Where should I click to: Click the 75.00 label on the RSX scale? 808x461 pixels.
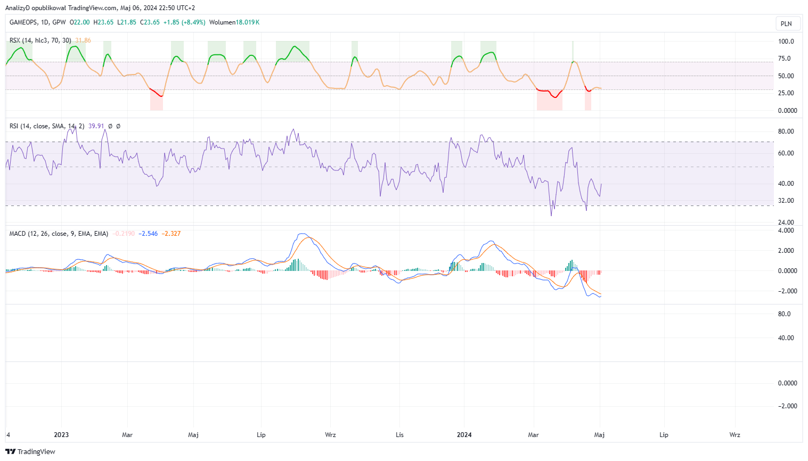(785, 59)
